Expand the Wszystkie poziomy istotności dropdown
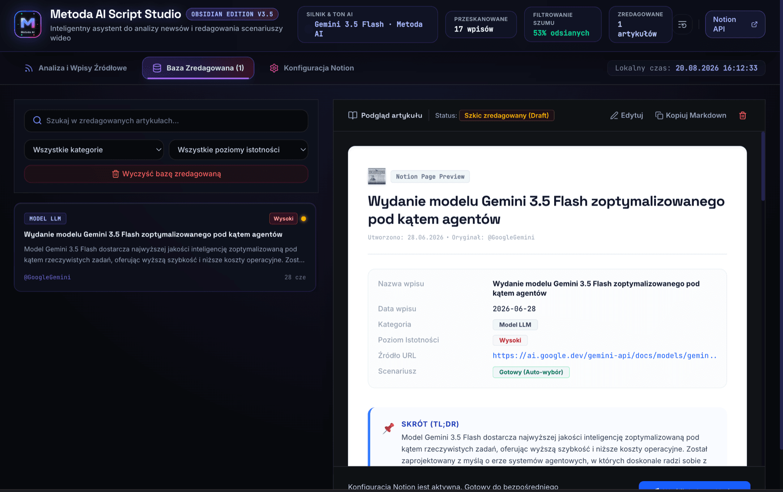The height and width of the screenshot is (492, 783). click(x=238, y=150)
